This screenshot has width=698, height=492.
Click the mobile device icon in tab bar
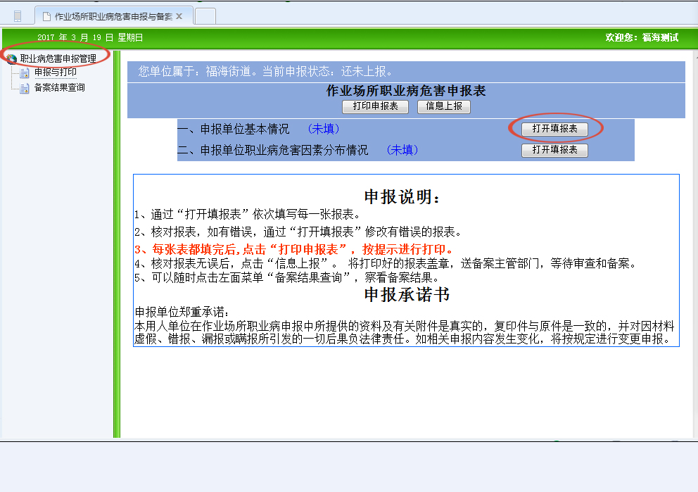pos(18,15)
